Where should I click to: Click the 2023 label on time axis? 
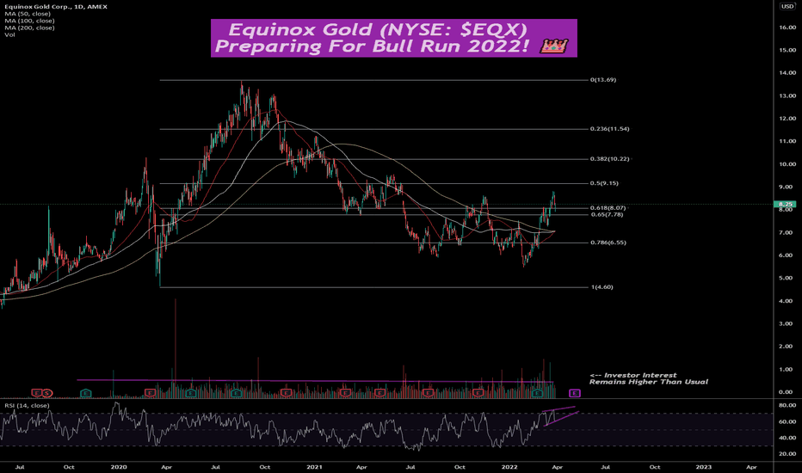(704, 467)
